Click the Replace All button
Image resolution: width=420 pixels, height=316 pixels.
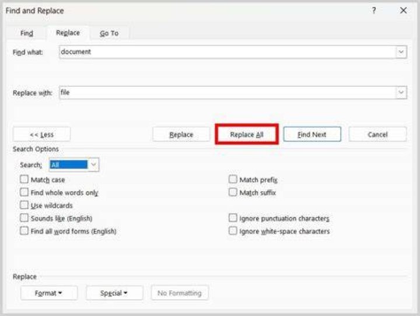(x=247, y=135)
